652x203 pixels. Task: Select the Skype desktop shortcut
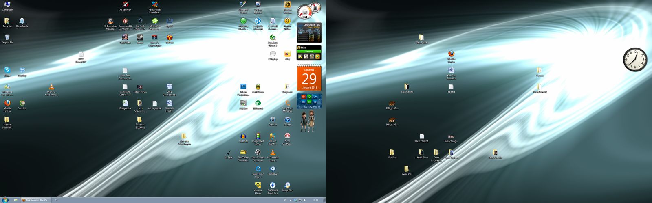(7, 72)
